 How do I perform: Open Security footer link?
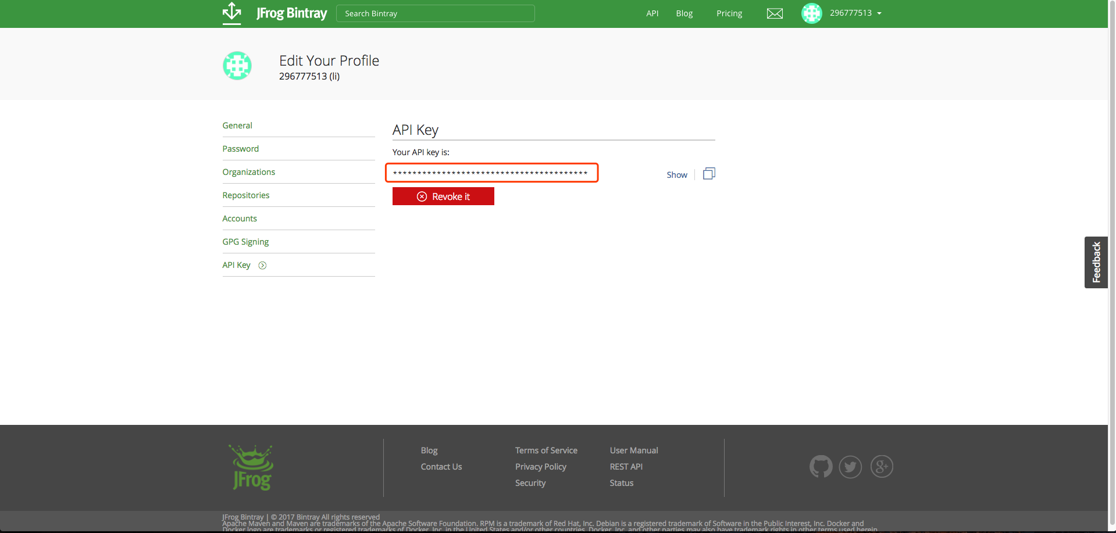530,483
